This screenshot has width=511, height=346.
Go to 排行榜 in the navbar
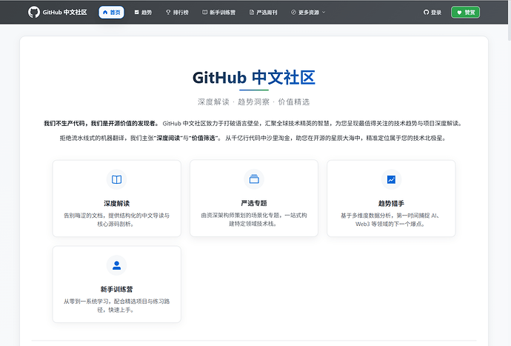pos(177,13)
